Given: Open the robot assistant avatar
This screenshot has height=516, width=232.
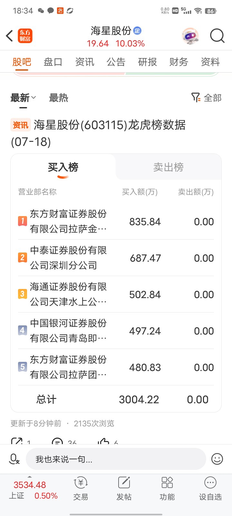Looking at the screenshot, I should click(x=190, y=36).
